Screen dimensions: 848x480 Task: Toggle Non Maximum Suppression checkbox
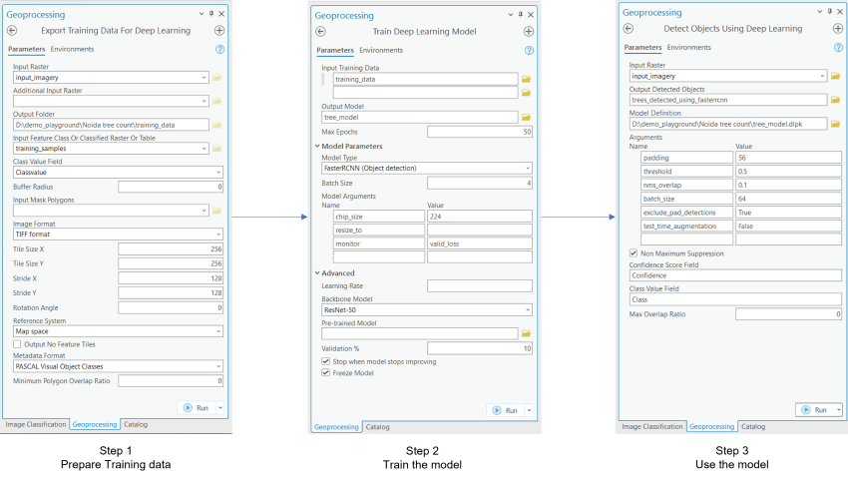coord(635,253)
